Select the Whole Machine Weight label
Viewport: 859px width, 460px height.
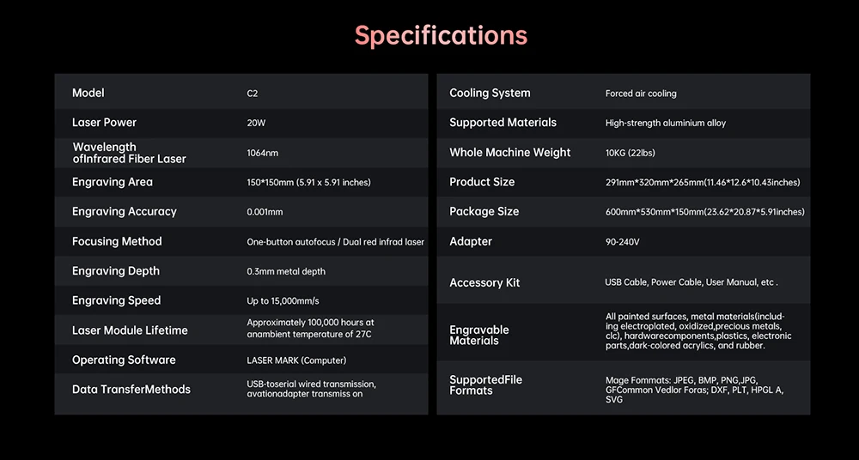510,153
